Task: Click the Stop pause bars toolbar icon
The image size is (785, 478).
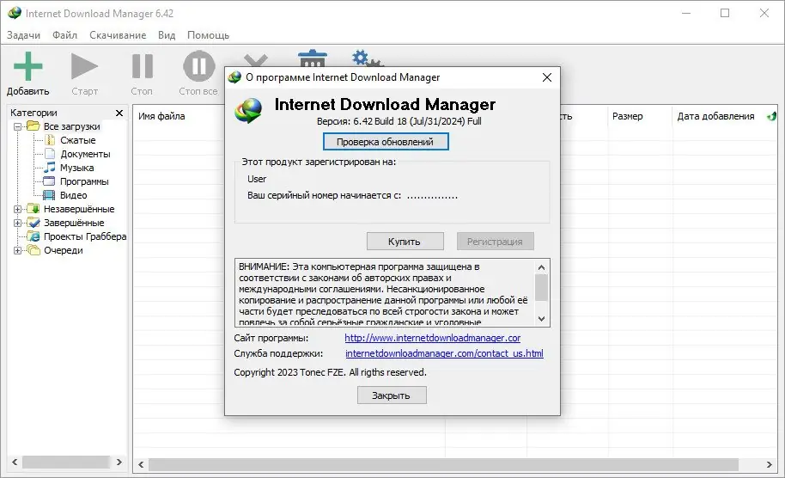Action: click(x=143, y=66)
